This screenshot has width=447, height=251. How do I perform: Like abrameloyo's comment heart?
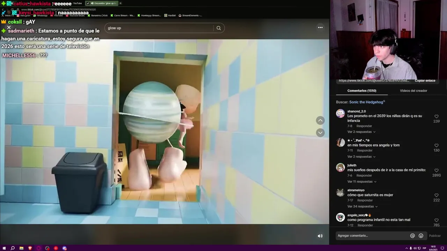(436, 195)
